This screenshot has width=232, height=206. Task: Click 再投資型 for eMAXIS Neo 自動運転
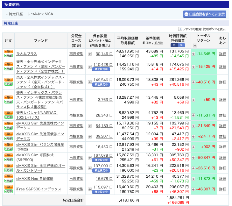tap(76, 179)
